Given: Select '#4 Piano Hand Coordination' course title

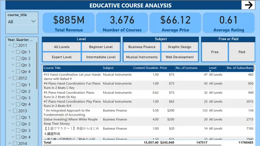Looking at the screenshot, I should (72, 86).
